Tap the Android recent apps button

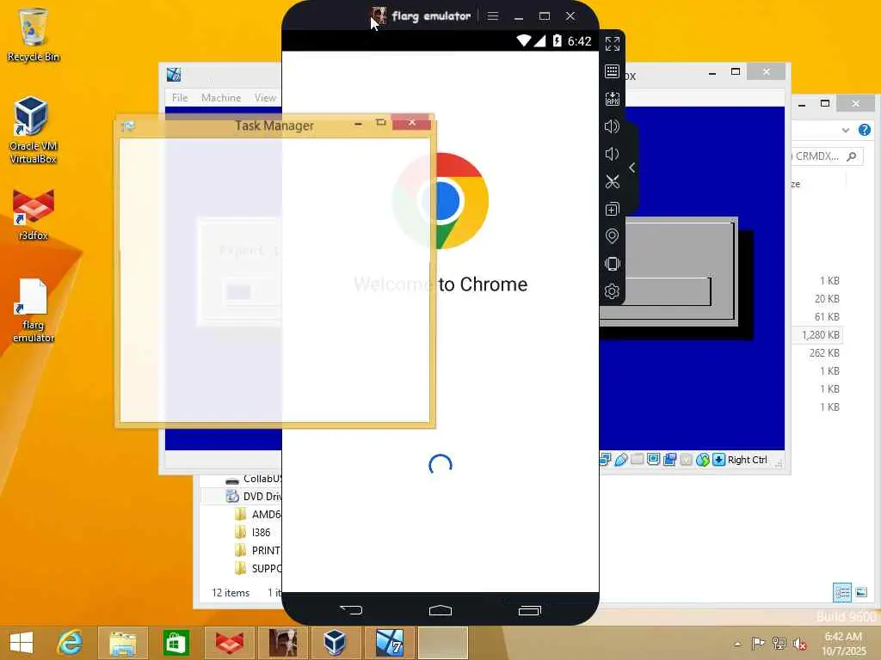[529, 610]
